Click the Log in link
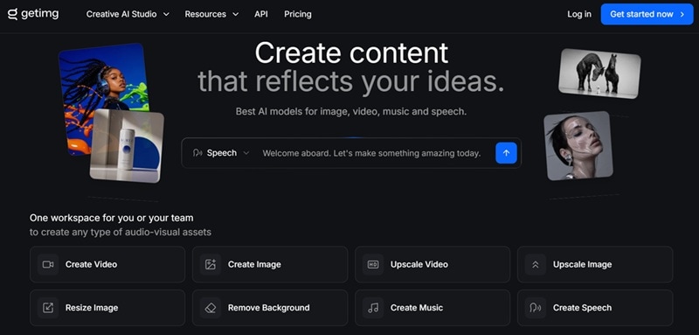The width and height of the screenshot is (699, 335). coord(579,14)
